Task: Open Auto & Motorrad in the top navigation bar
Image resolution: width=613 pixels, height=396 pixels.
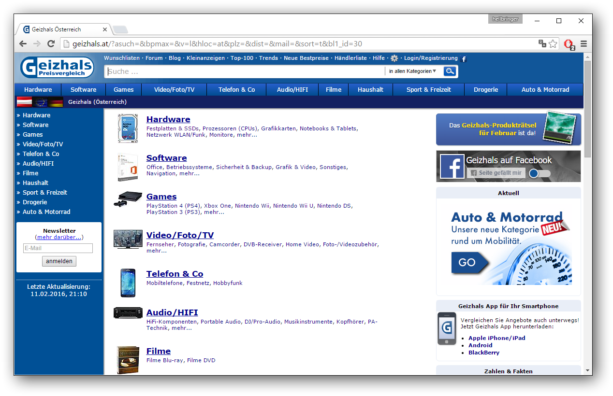Action: 545,89
